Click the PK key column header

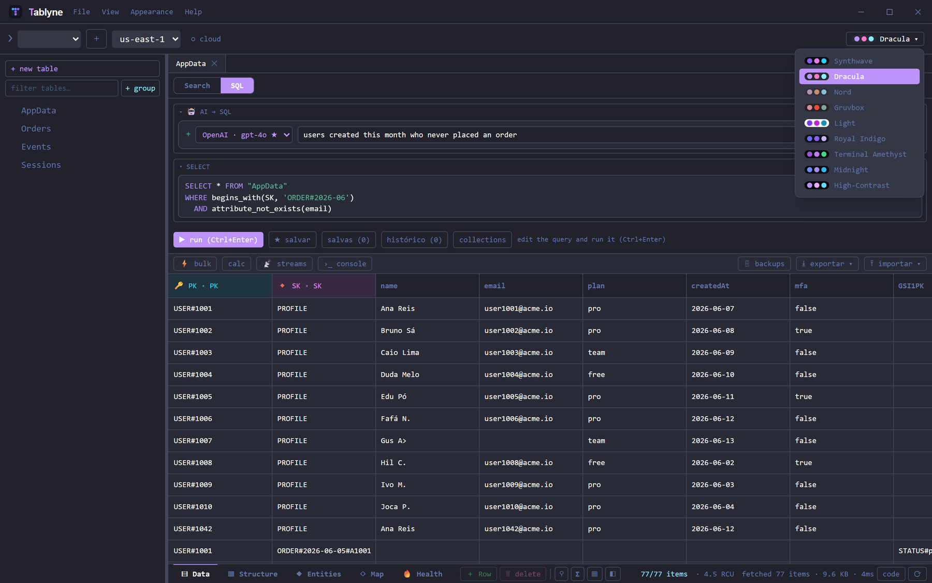coord(220,286)
